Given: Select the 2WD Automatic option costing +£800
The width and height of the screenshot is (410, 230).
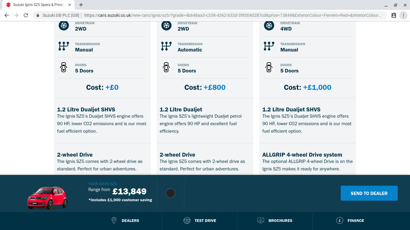Looking at the screenshot, I should 205,87.
